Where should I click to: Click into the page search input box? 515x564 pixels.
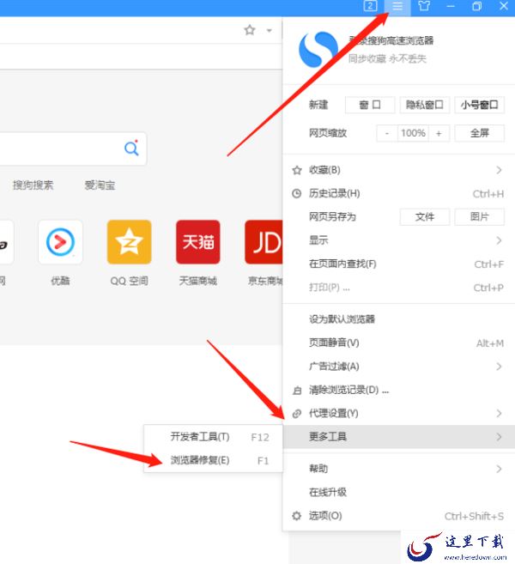(72, 149)
